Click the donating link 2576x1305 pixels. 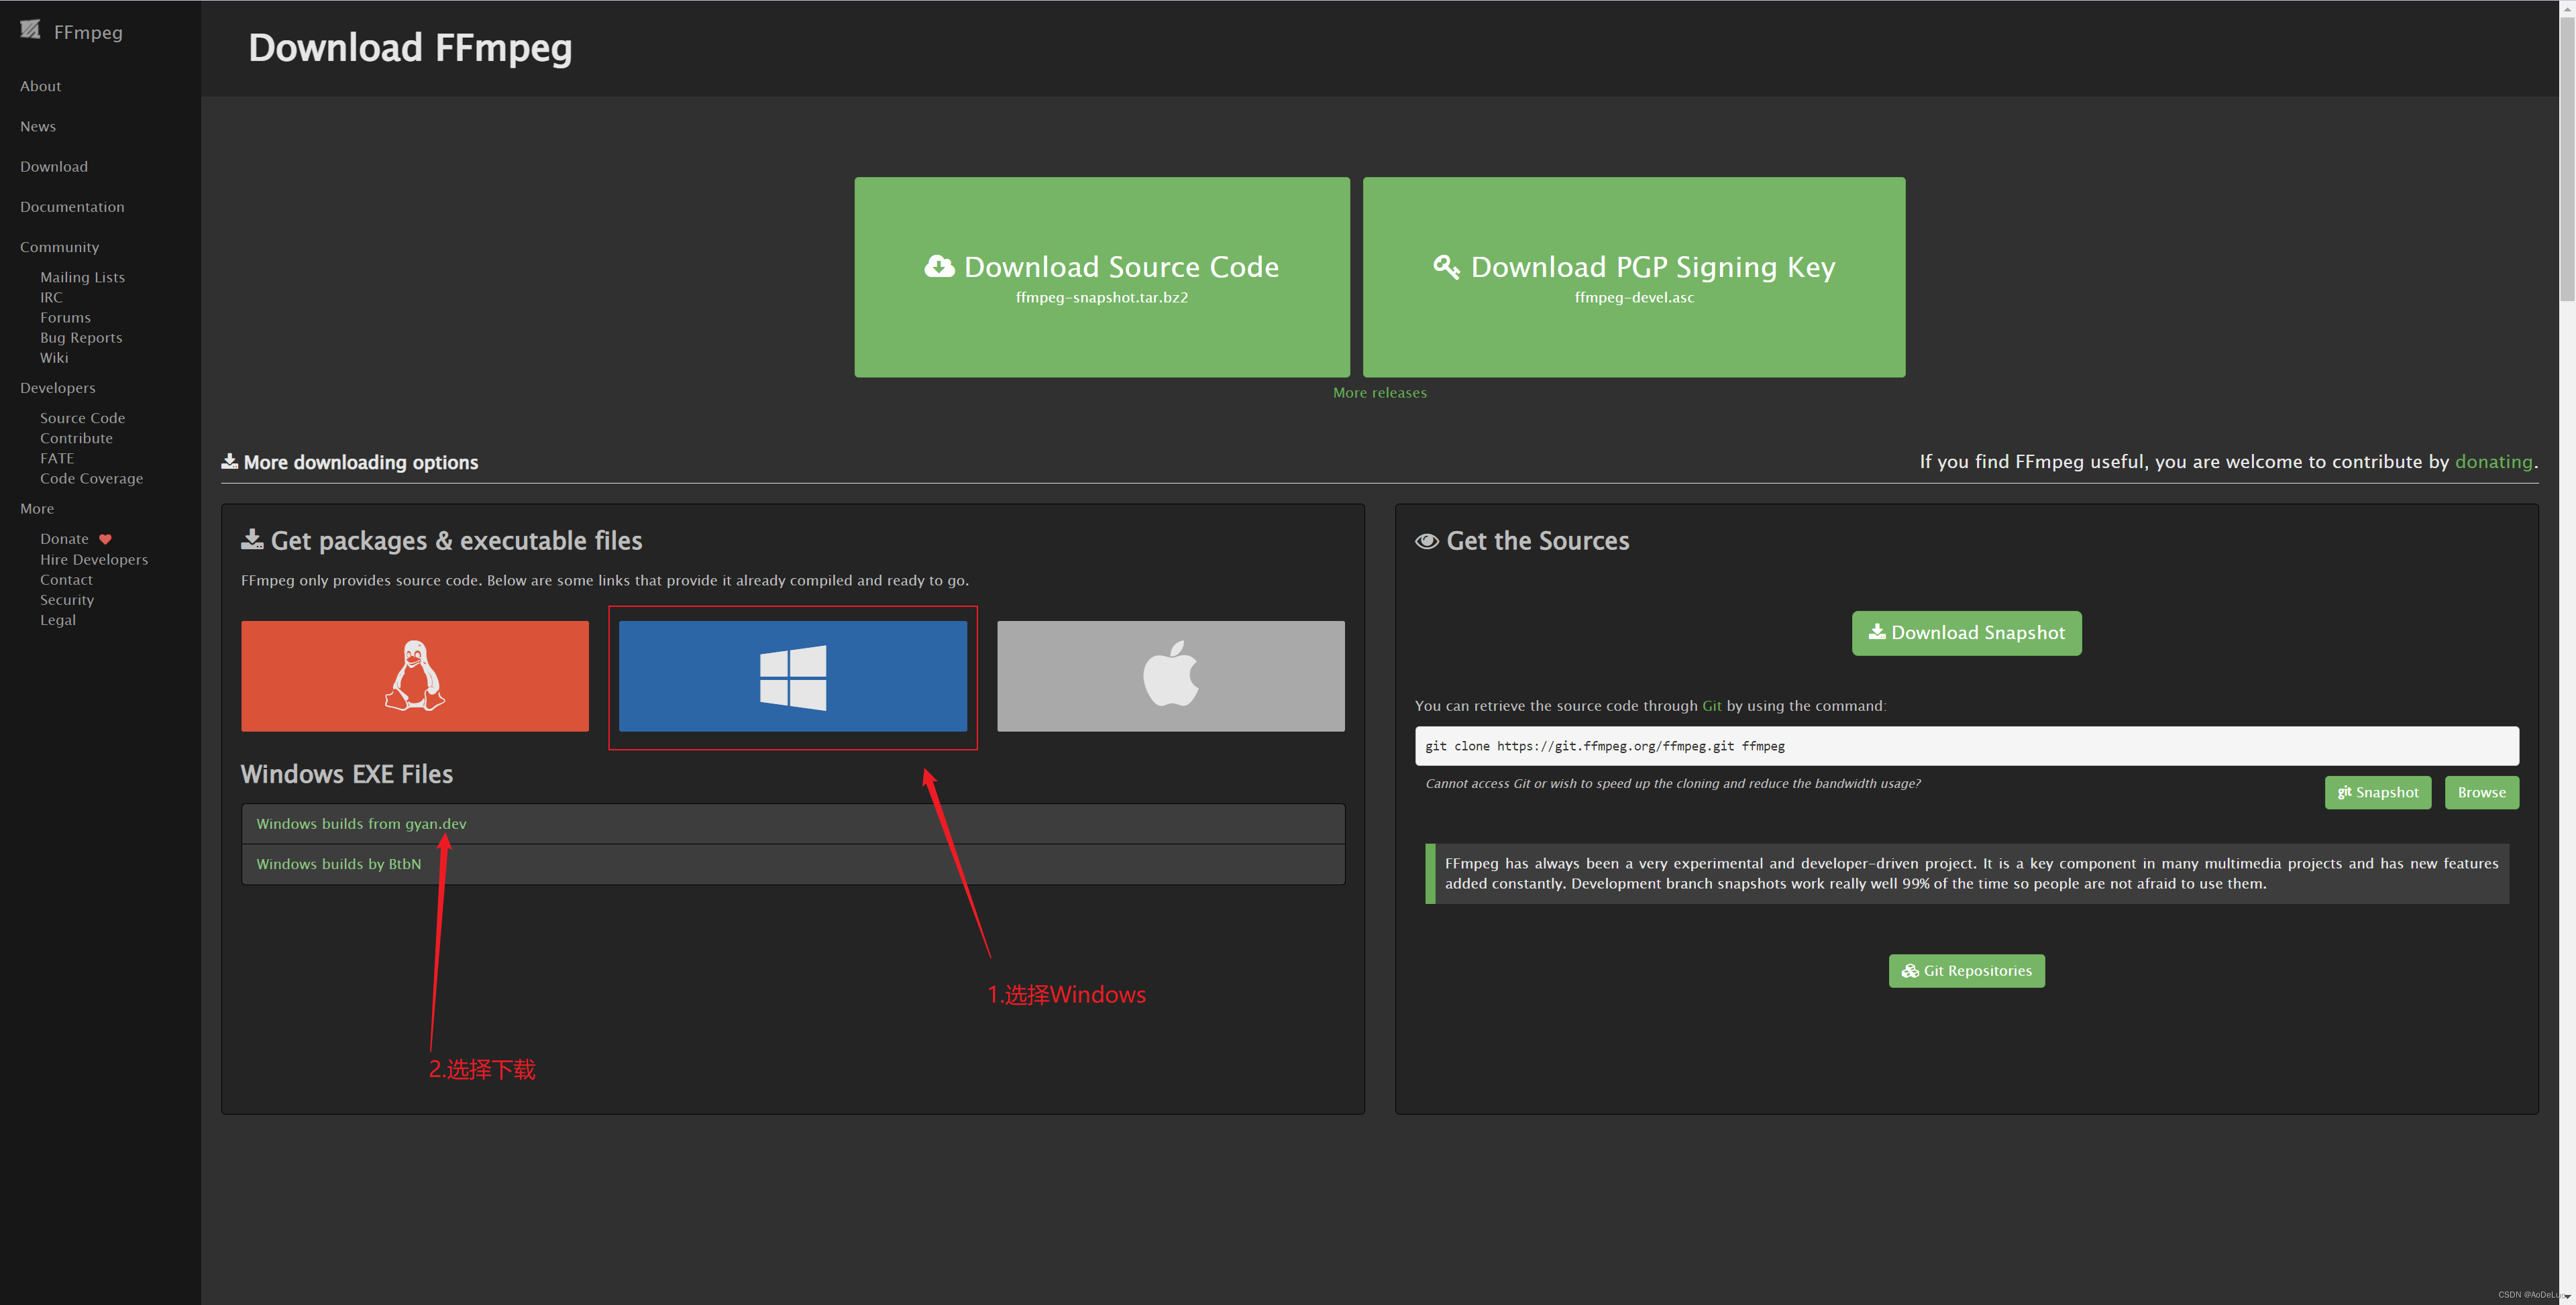coord(2493,462)
